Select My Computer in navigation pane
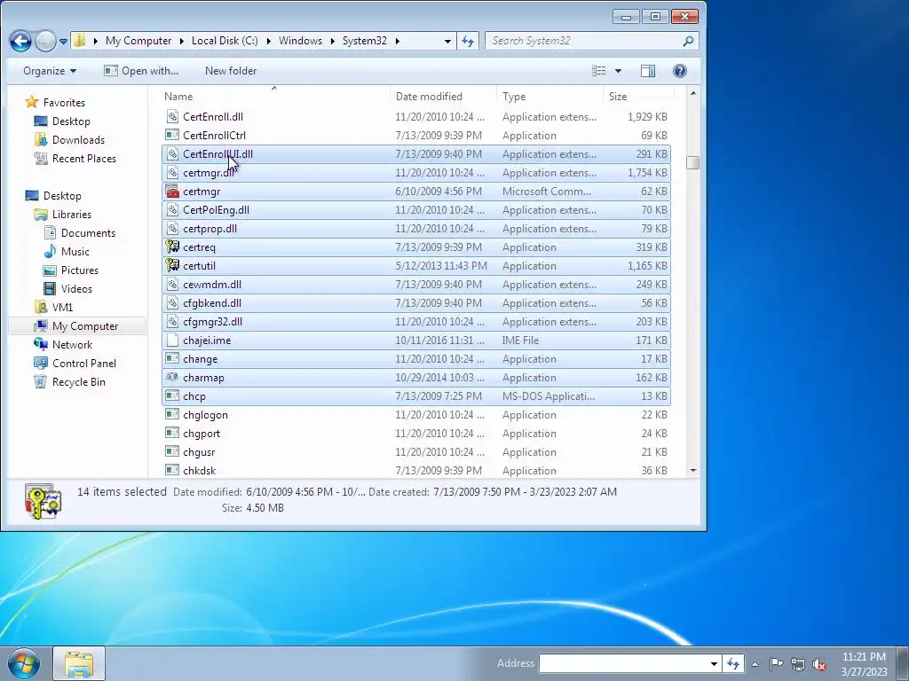Screen dimensions: 909x681 [x=76, y=326]
